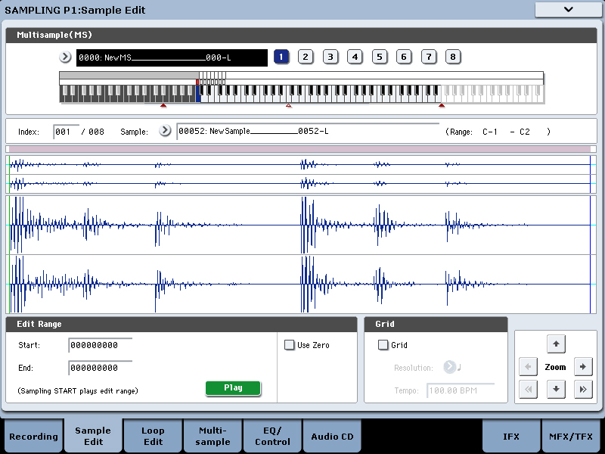Click the Edit Range Start value field

(101, 345)
